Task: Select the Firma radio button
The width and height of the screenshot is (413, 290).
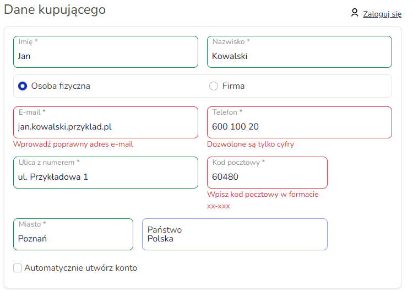Action: click(213, 86)
